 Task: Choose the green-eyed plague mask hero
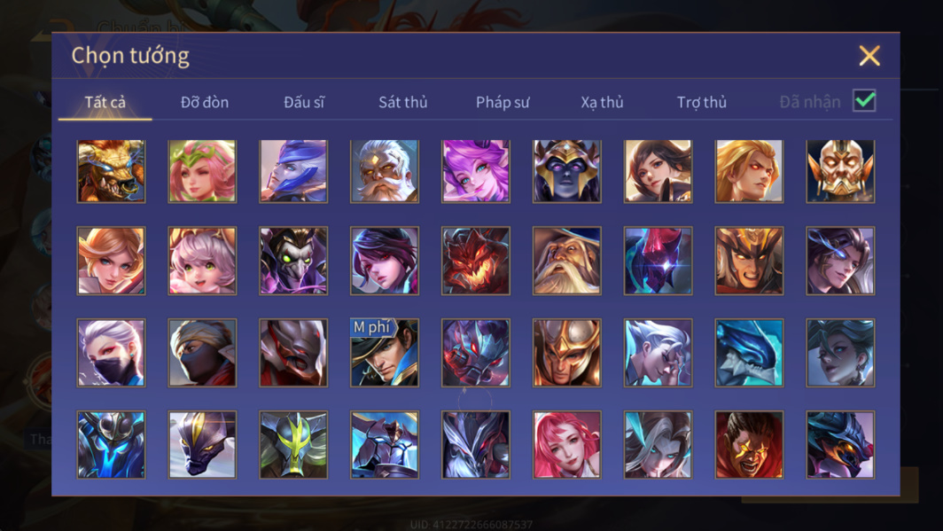293,261
